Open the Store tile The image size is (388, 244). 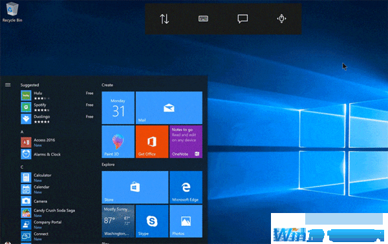click(x=135, y=187)
